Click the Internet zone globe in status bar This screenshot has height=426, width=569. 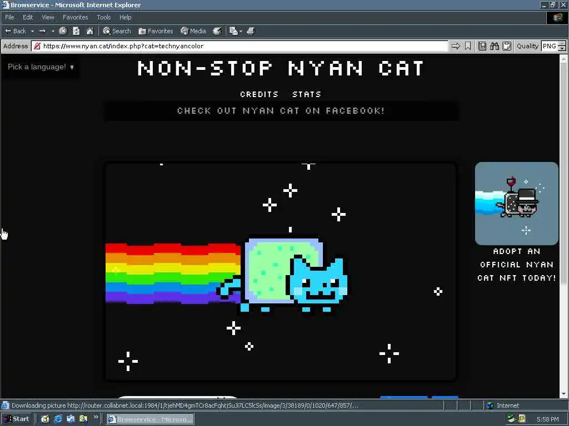(490, 405)
